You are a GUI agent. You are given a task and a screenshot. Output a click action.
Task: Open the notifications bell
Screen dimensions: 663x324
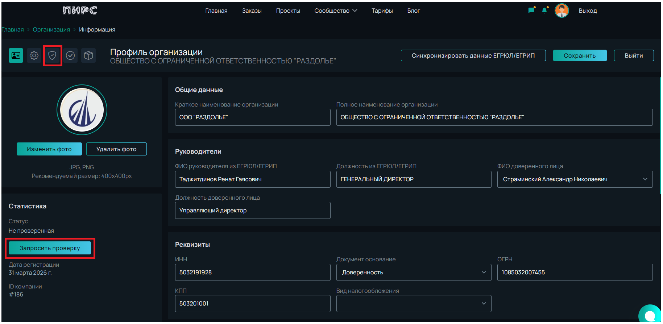tap(544, 11)
